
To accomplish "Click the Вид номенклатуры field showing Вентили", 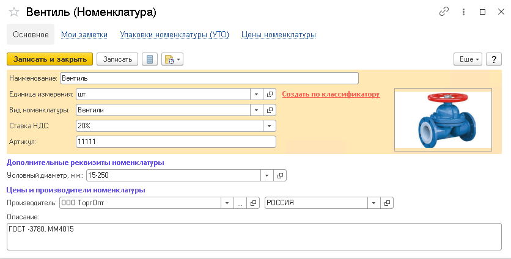I will 163,110.
